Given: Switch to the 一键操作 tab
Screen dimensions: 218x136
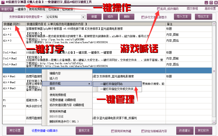Looking at the screenshot, I should coord(21,9).
